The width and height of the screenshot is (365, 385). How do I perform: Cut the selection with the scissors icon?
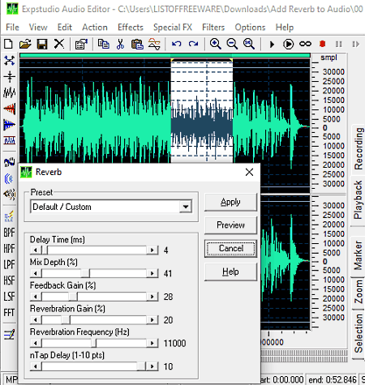click(120, 44)
